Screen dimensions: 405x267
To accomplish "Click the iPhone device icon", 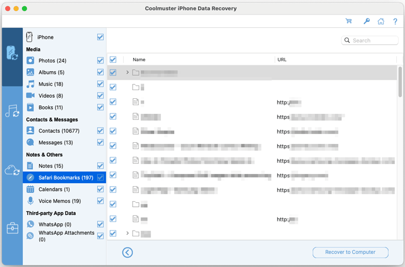I will [x=30, y=37].
